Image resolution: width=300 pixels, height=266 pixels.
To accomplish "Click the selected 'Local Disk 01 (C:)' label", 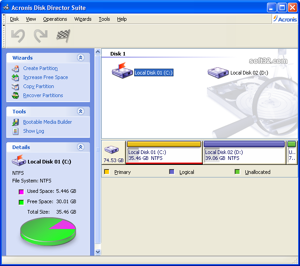I will click(x=154, y=73).
